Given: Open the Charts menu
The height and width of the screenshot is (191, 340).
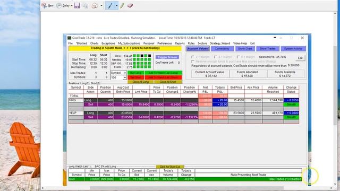Looking at the screenshot, I should pos(95,44).
